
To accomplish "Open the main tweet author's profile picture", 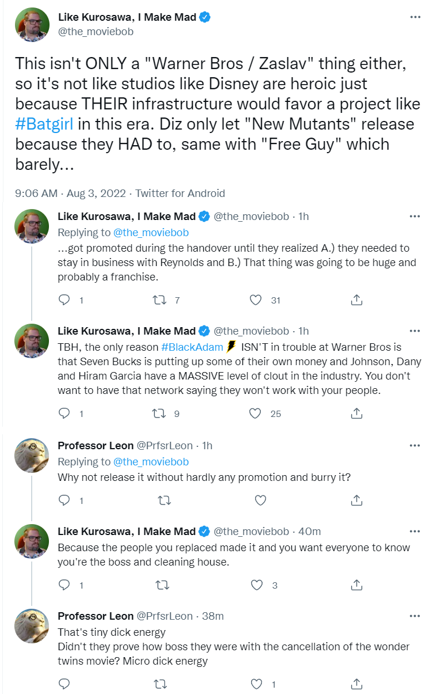I will [31, 24].
